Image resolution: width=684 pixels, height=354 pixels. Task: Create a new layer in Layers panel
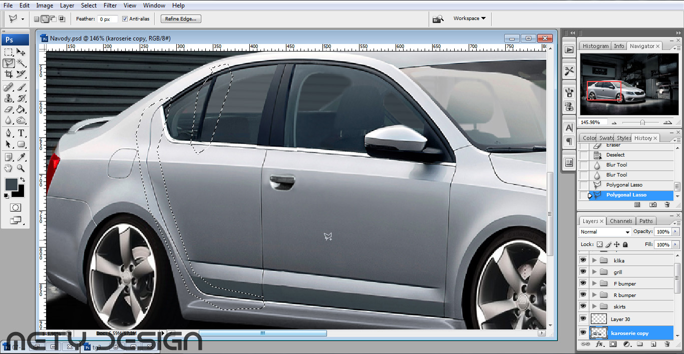click(653, 344)
